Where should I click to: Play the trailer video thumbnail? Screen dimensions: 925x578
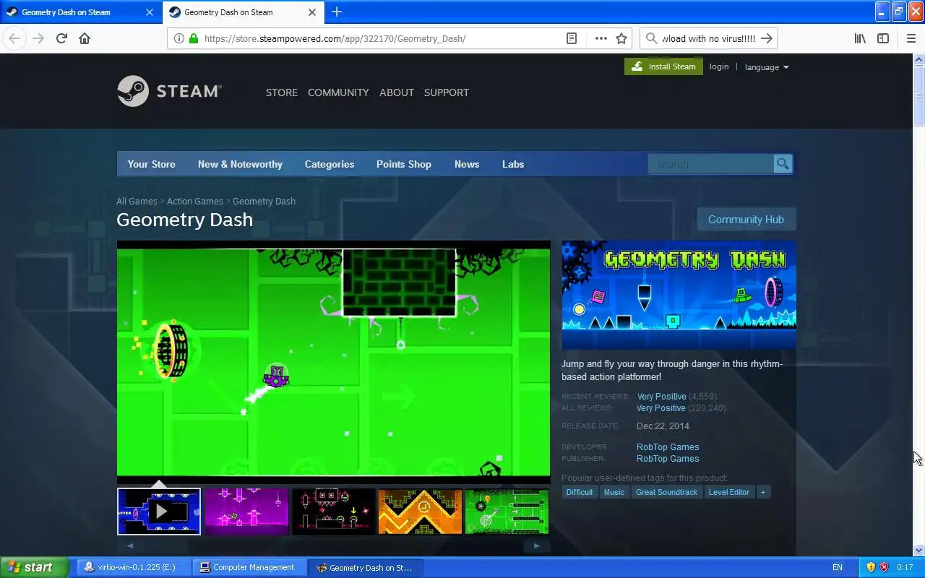tap(159, 512)
